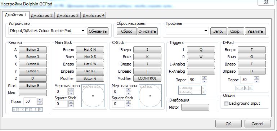Screen dimensions: 277x131
Task: Decrease the Кнопки Порог value
Action: tap(40, 103)
